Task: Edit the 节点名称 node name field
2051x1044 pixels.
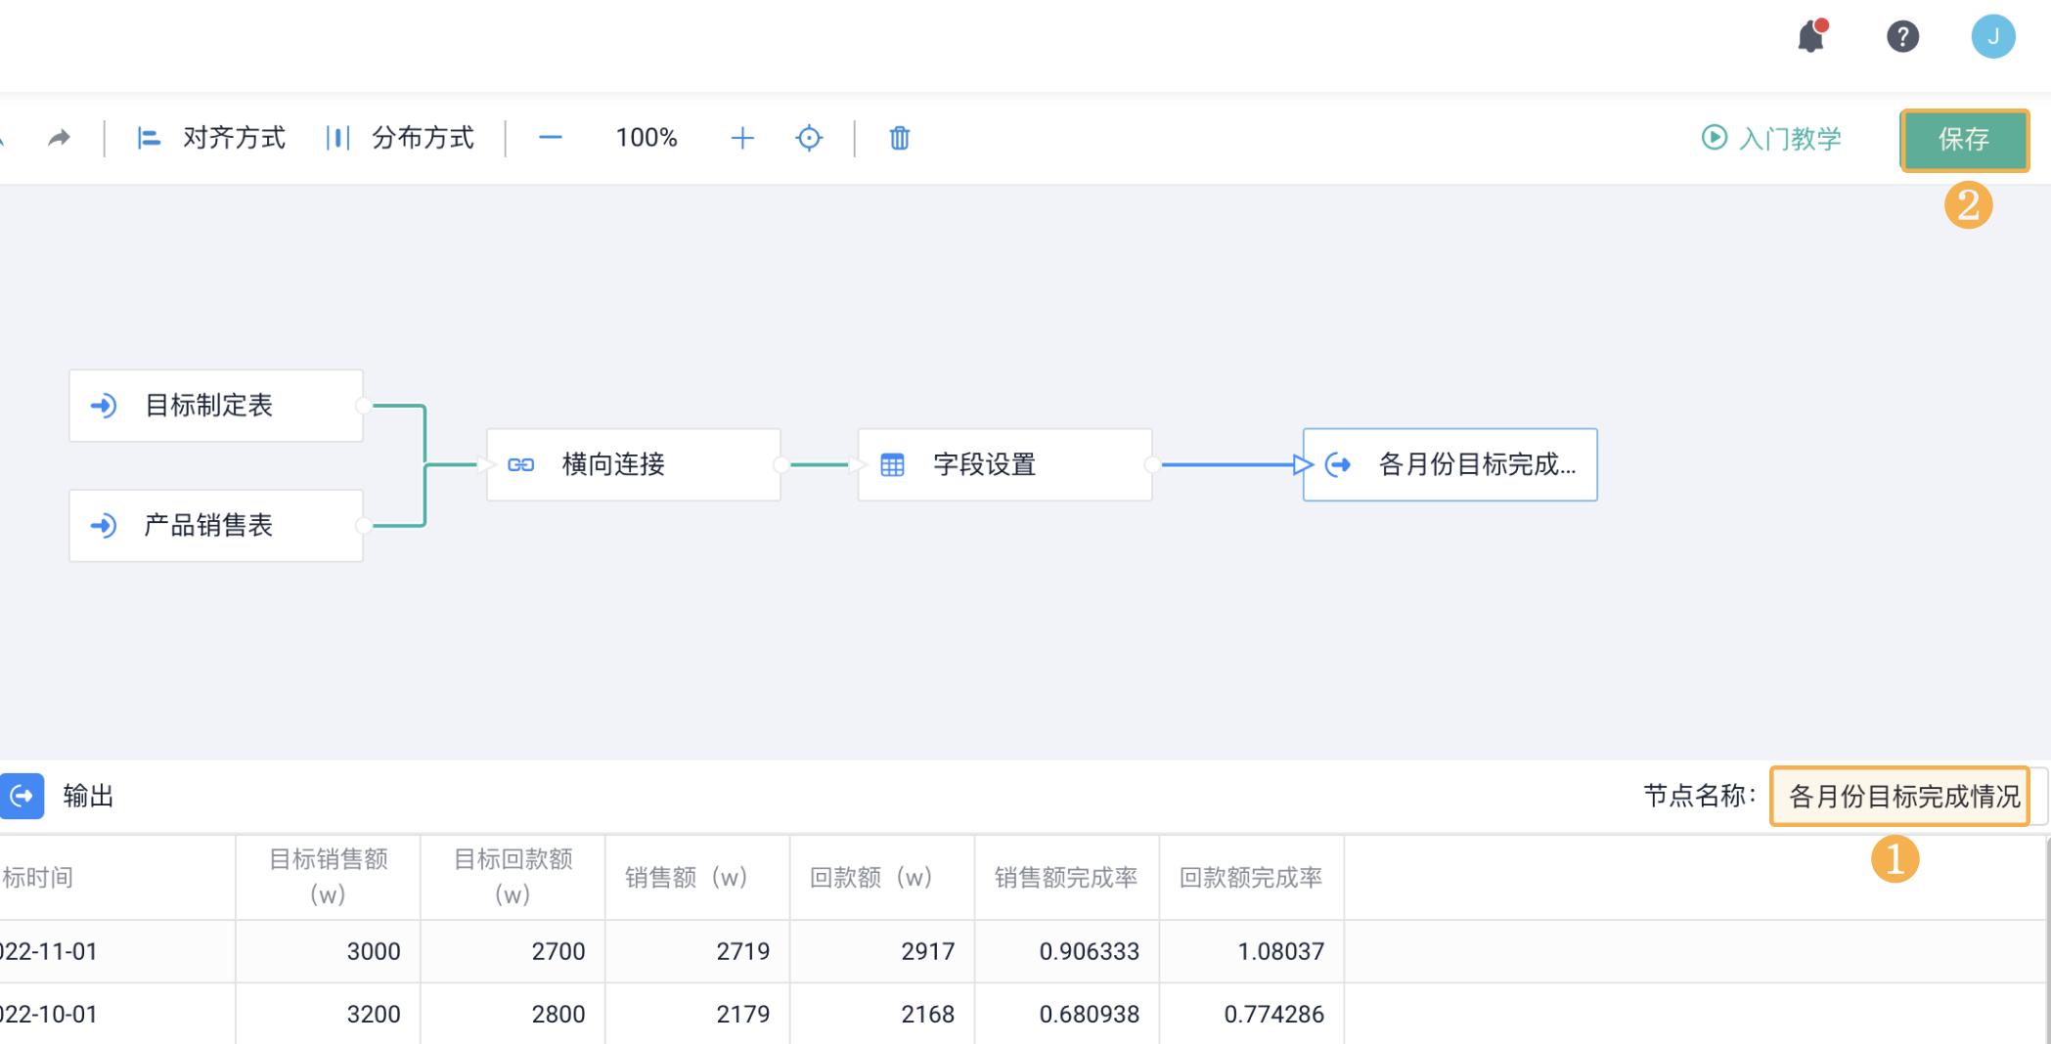Action: 1898,796
